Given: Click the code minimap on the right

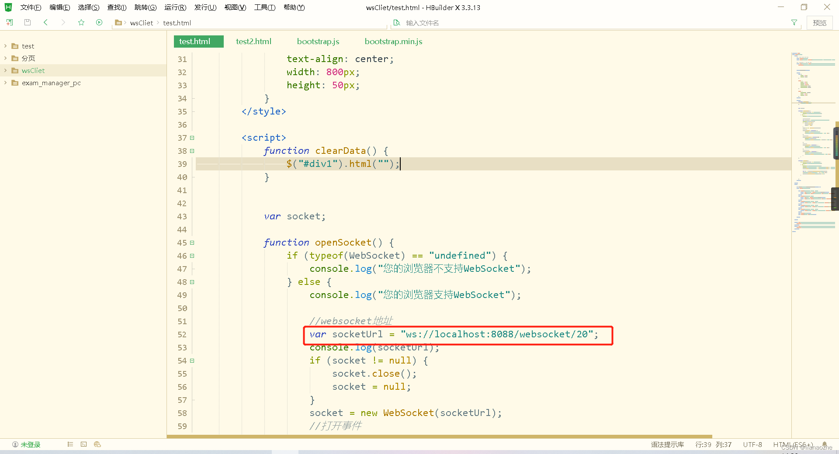Looking at the screenshot, I should point(813,142).
